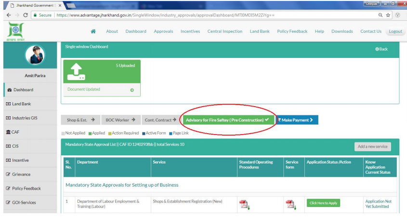Click the upload icon on green card
The height and width of the screenshot is (220, 407).
point(76,71)
